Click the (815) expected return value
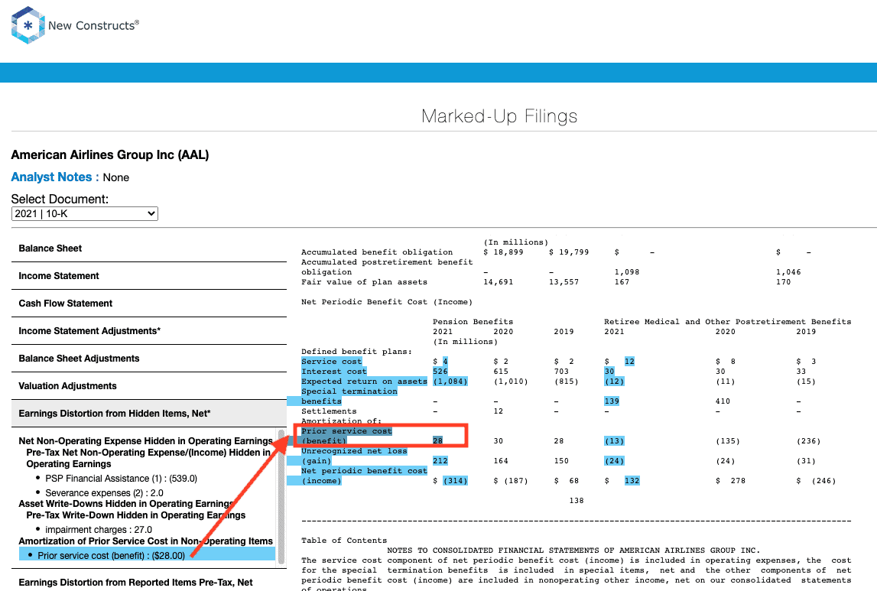877x591 pixels. (566, 382)
